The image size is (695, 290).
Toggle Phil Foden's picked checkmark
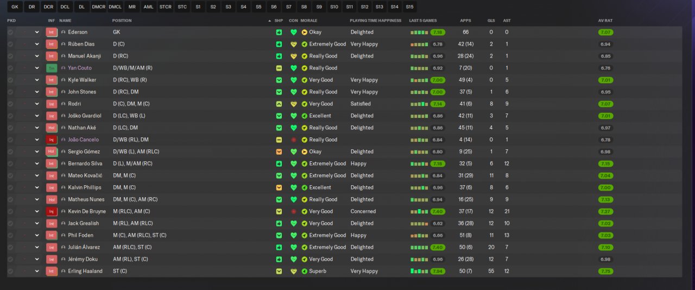[10, 235]
